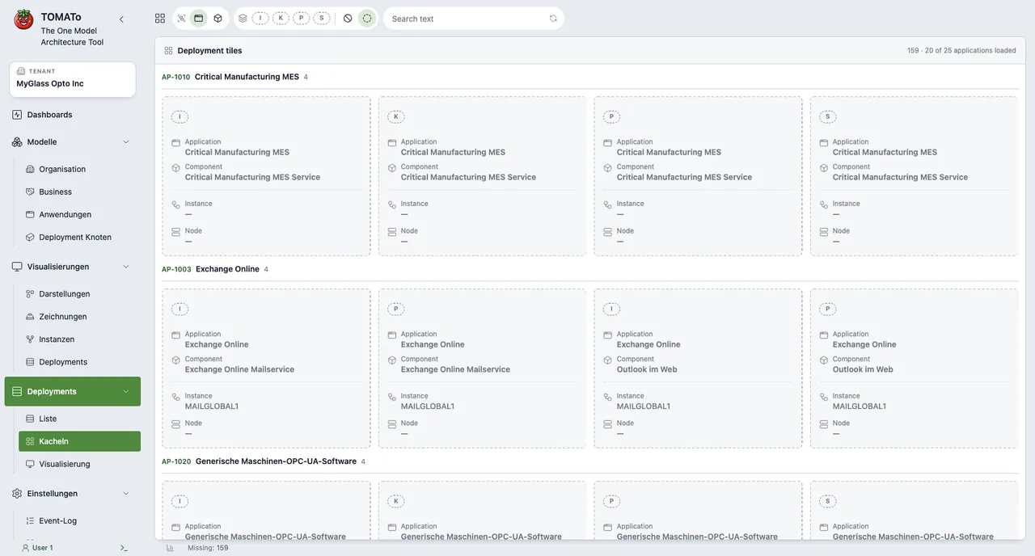1035x556 pixels.
Task: Select the Kacheln menu item
Action: [x=79, y=441]
